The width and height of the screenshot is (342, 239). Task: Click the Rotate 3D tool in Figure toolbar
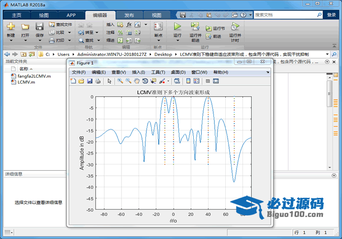pos(145,81)
